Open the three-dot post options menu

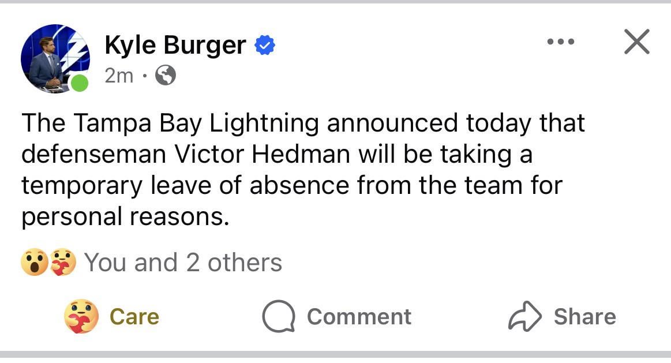point(561,42)
